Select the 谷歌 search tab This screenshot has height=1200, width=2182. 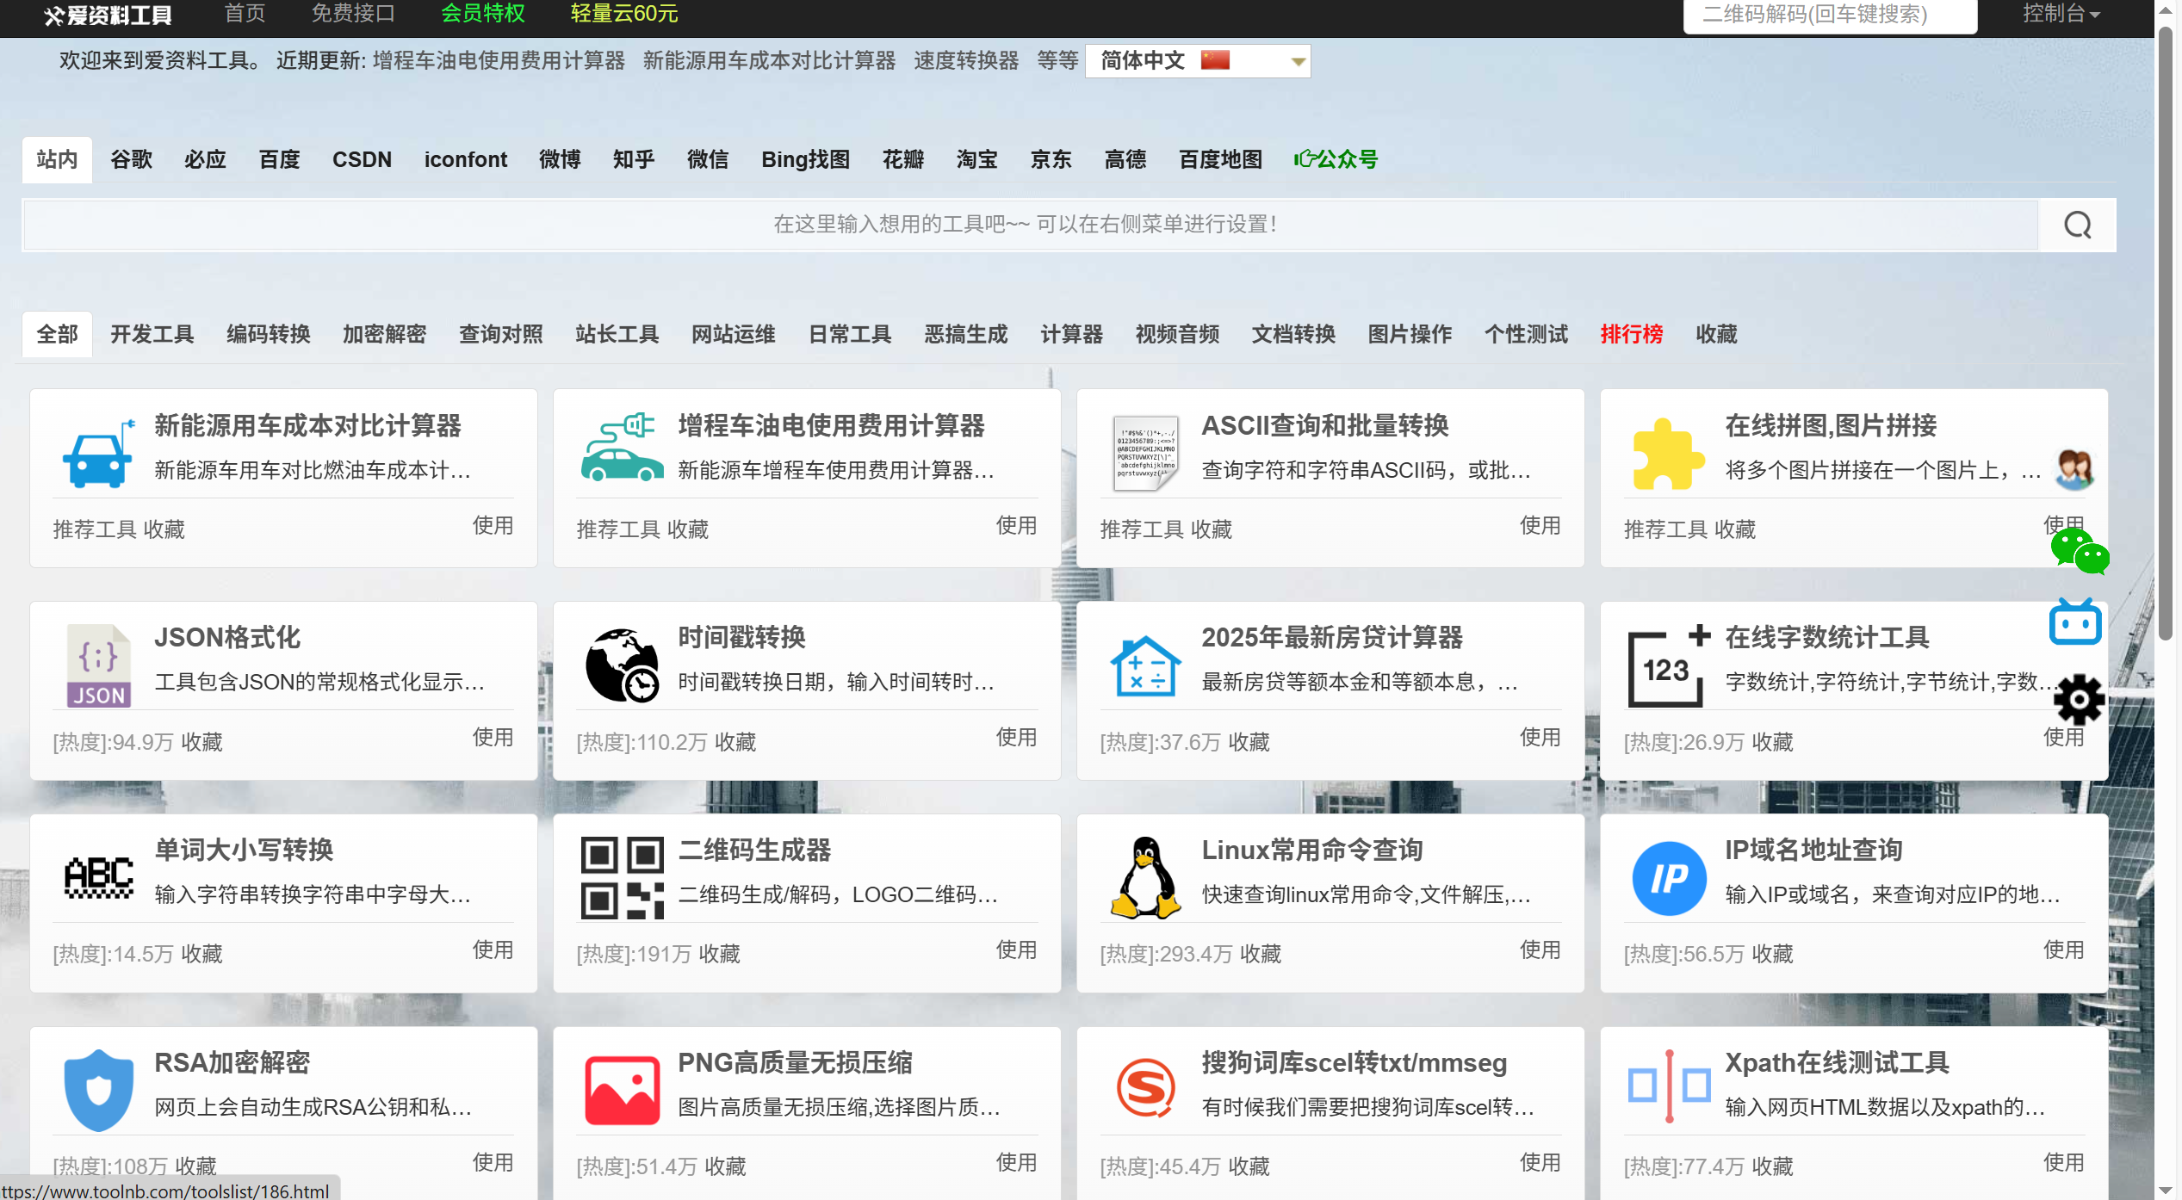(131, 159)
